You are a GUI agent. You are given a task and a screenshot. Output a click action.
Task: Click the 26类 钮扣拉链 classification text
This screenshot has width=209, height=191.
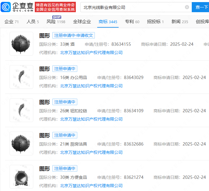click(x=73, y=111)
